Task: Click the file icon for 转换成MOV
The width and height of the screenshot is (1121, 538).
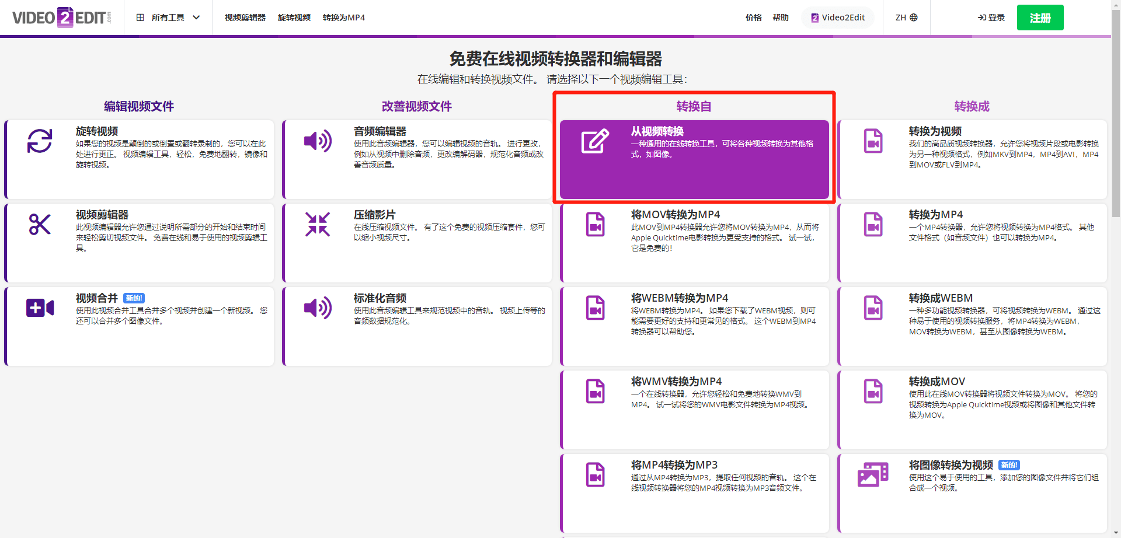Action: pos(873,391)
